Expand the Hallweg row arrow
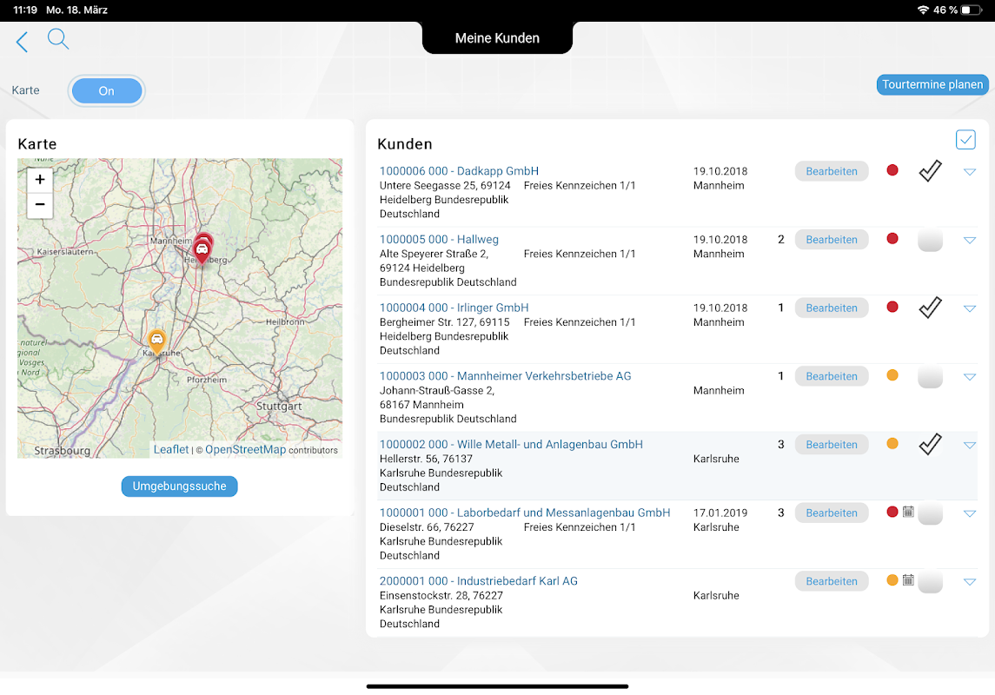Image resolution: width=995 pixels, height=695 pixels. pyautogui.click(x=969, y=241)
